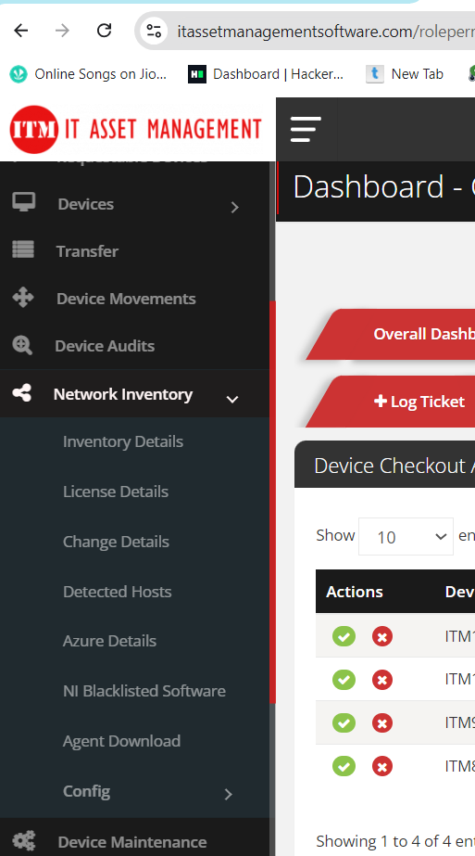
Task: Open Agent Download
Action: pos(121,741)
